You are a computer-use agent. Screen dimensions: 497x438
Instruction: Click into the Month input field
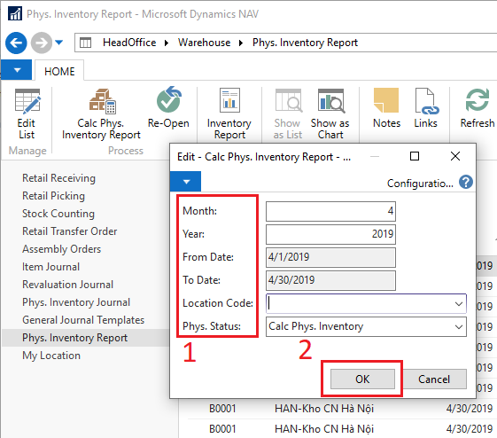pos(330,211)
